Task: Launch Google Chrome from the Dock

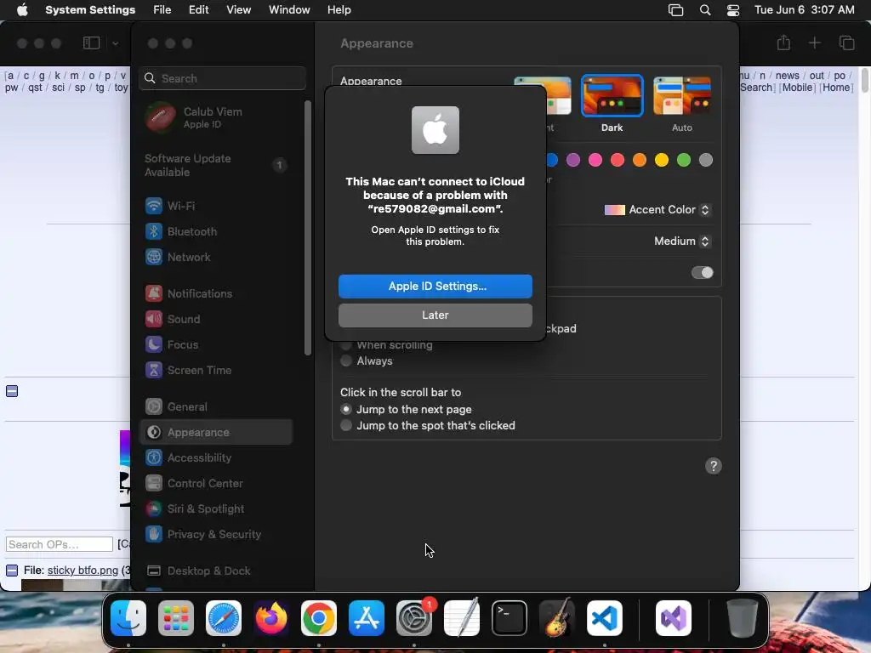Action: (319, 618)
